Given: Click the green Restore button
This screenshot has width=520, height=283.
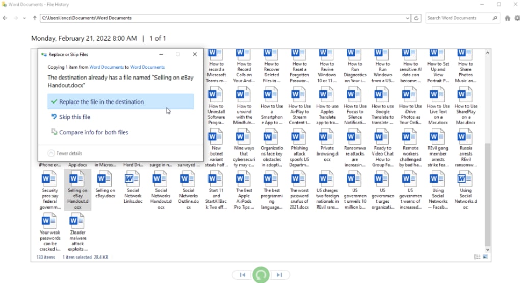Looking at the screenshot, I should [x=261, y=275].
